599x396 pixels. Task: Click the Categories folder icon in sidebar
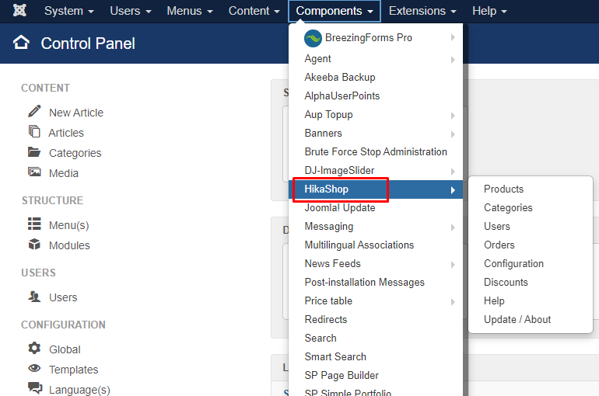point(34,151)
